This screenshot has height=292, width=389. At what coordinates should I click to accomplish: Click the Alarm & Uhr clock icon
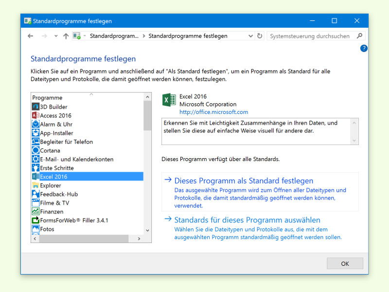point(35,124)
